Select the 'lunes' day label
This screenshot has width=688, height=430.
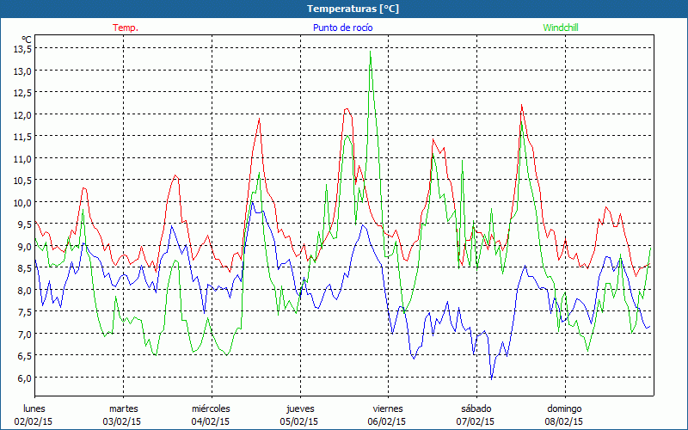(34, 408)
